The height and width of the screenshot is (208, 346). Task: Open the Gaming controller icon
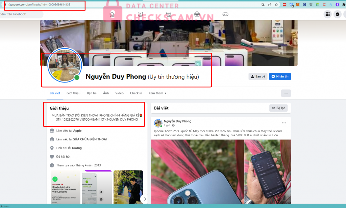coord(225,14)
